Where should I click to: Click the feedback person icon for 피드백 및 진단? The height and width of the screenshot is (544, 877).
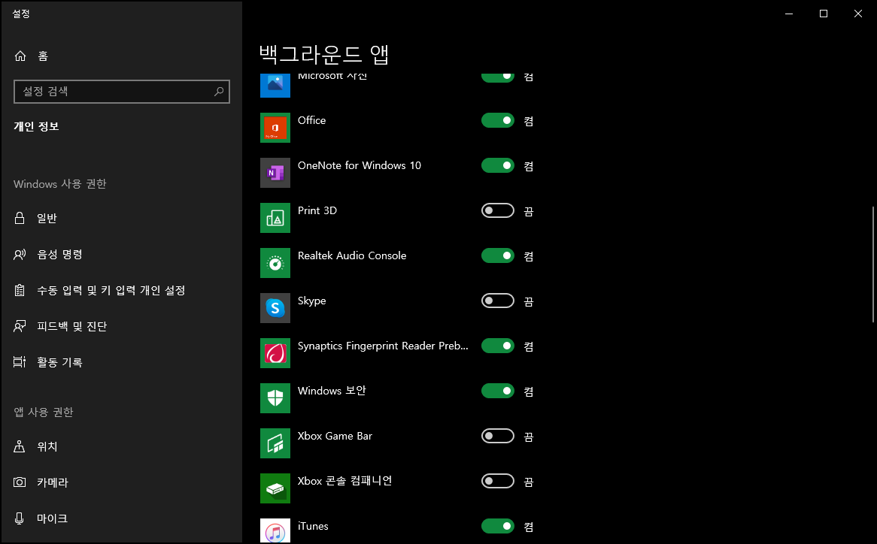[20, 326]
